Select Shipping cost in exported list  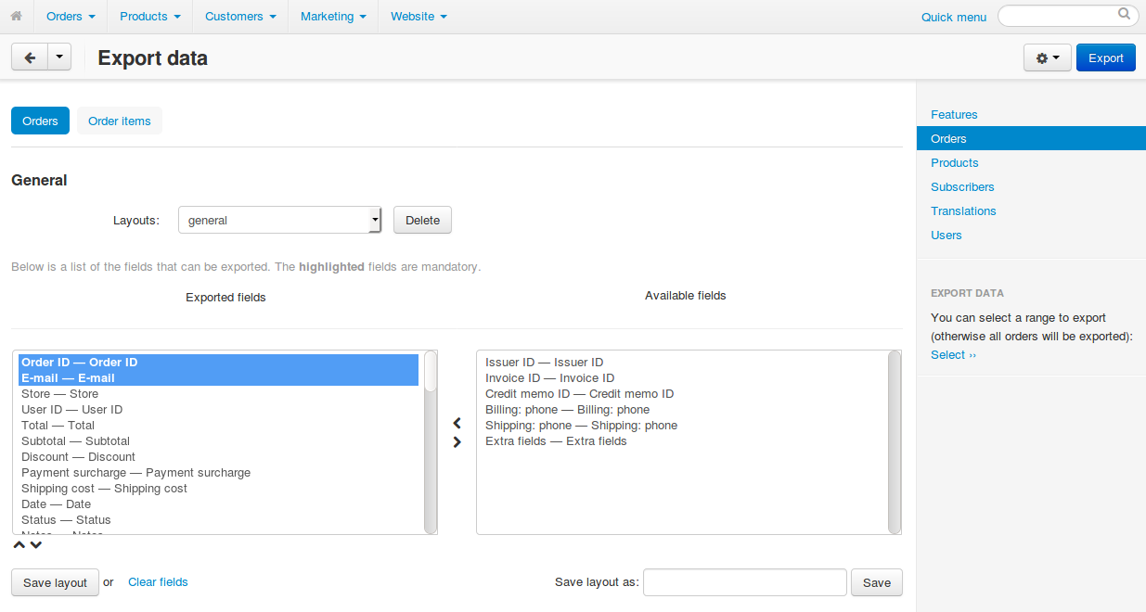[x=219, y=489]
